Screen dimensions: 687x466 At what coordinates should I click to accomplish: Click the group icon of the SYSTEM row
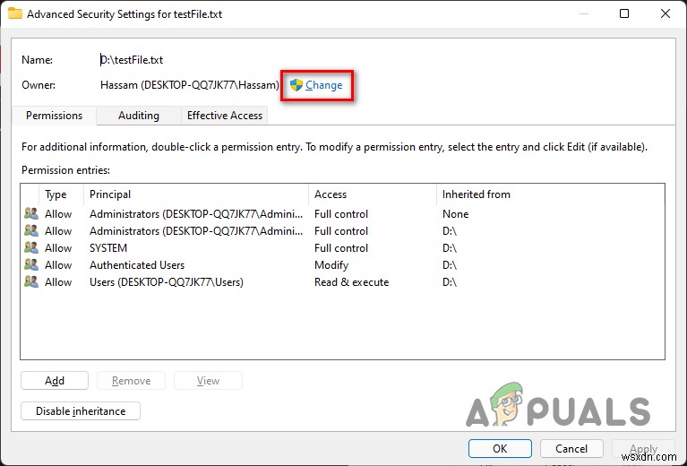click(31, 247)
